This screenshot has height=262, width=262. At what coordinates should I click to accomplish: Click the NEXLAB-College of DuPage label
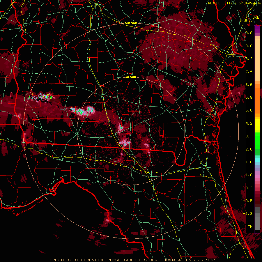click(233, 3)
